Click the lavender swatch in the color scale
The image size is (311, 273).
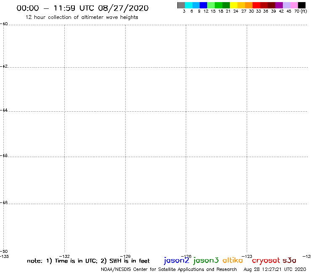click(287, 5)
